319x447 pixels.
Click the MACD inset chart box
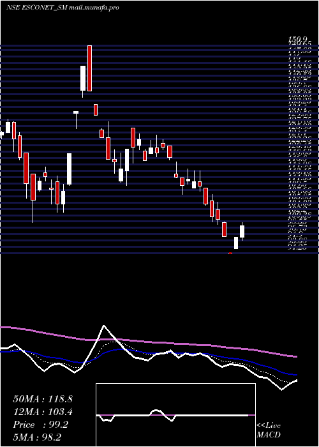[175, 415]
